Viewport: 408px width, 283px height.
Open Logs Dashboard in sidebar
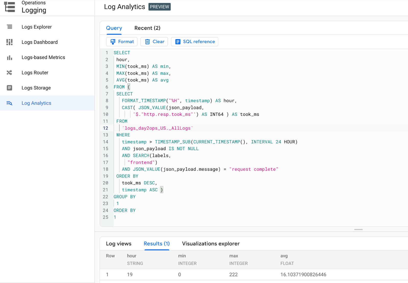click(x=47, y=42)
